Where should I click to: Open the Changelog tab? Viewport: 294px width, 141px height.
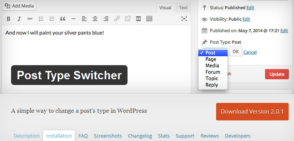pos(140,136)
